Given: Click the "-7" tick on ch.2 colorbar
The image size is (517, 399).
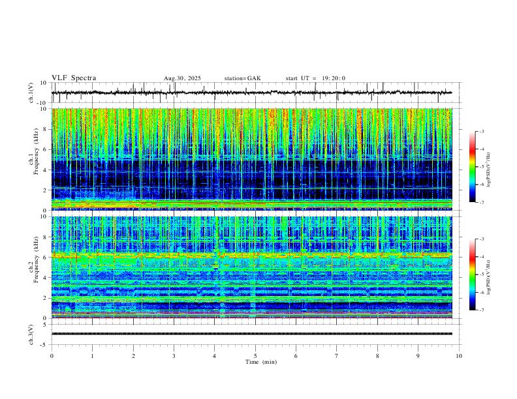Looking at the screenshot, I should 481,310.
